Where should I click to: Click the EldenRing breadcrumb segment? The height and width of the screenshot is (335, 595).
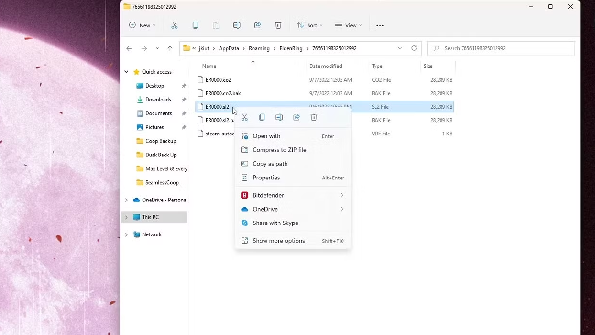[291, 48]
